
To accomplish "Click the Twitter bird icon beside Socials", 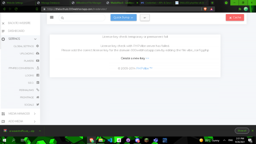I will click(x=38, y=105).
